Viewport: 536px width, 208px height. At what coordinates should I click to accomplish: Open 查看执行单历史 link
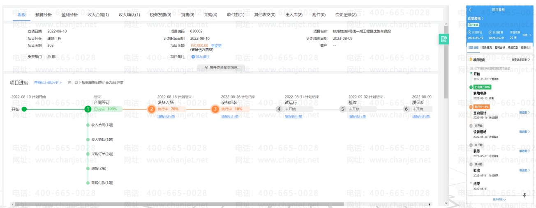click(48, 82)
